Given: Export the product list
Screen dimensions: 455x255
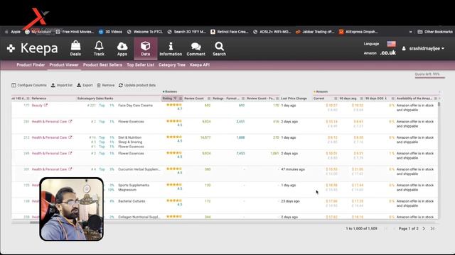Looking at the screenshot, I should (x=85, y=85).
